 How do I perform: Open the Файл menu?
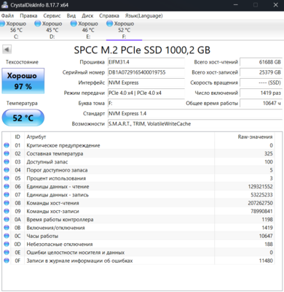7,16
